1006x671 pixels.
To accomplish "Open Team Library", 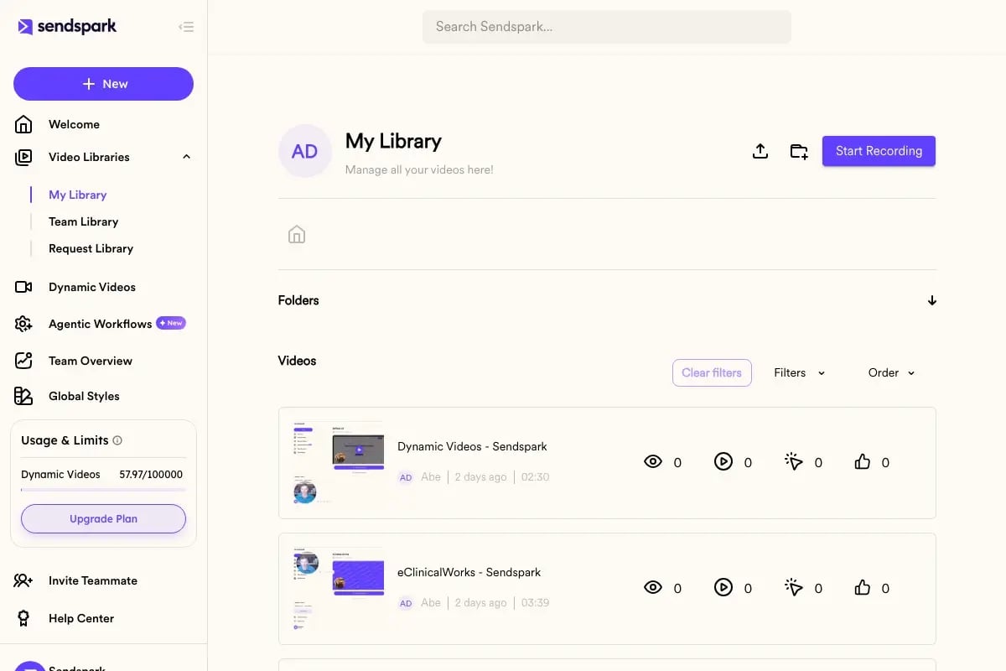I will coord(83,221).
